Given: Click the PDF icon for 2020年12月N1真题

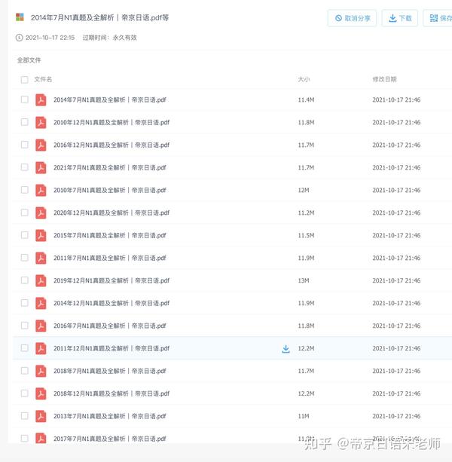Looking at the screenshot, I should pyautogui.click(x=41, y=213).
